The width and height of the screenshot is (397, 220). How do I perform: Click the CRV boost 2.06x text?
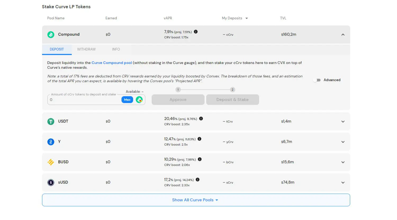pos(177,165)
